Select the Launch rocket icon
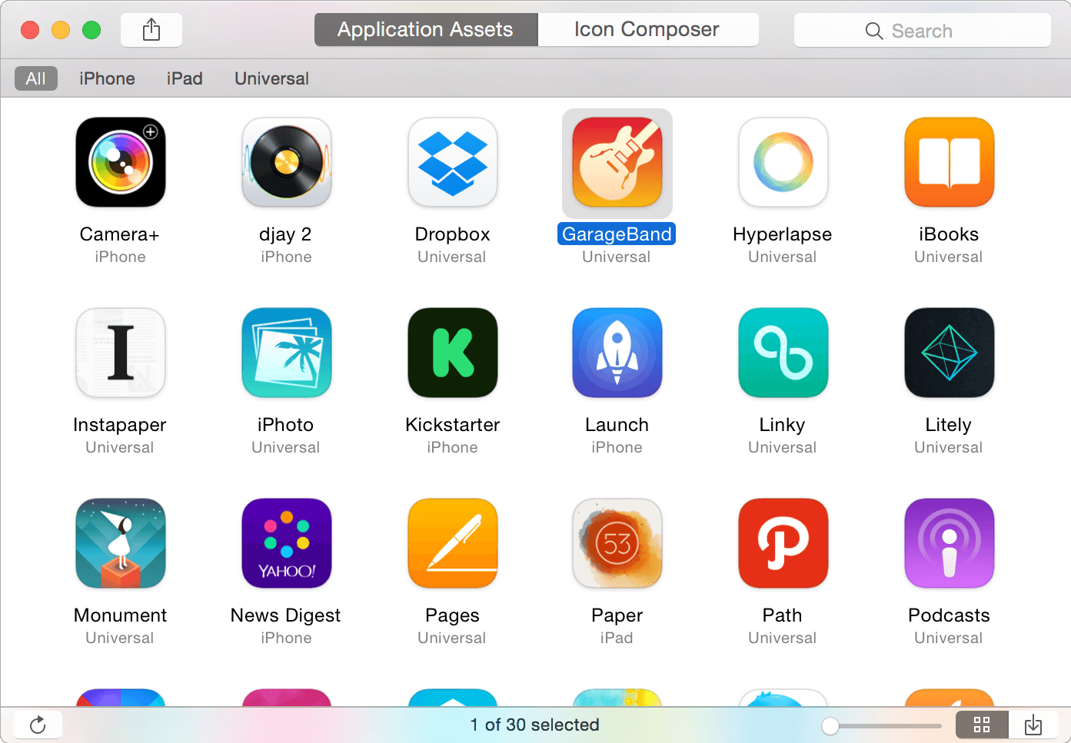The image size is (1071, 743). [x=617, y=353]
